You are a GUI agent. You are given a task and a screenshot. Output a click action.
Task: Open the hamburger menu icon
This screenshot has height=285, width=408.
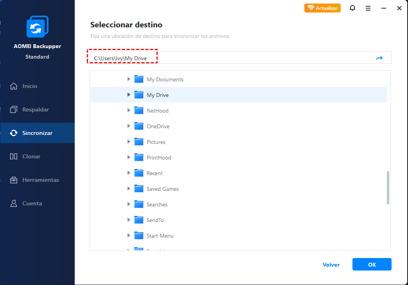click(x=368, y=8)
